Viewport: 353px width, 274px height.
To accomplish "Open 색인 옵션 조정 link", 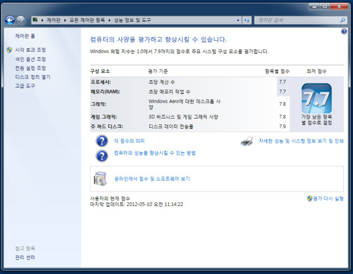I will 30,59.
